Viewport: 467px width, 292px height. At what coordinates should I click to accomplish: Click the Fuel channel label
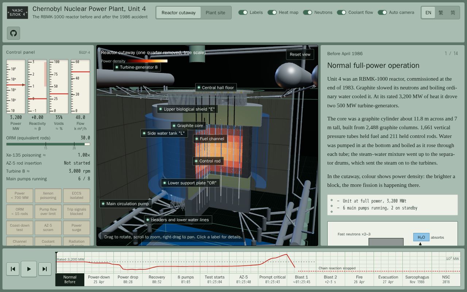(210, 139)
